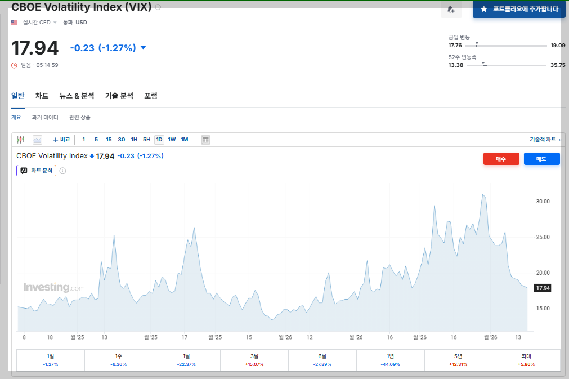The image size is (569, 379).
Task: Select the 5 minute interval
Action: (96, 140)
